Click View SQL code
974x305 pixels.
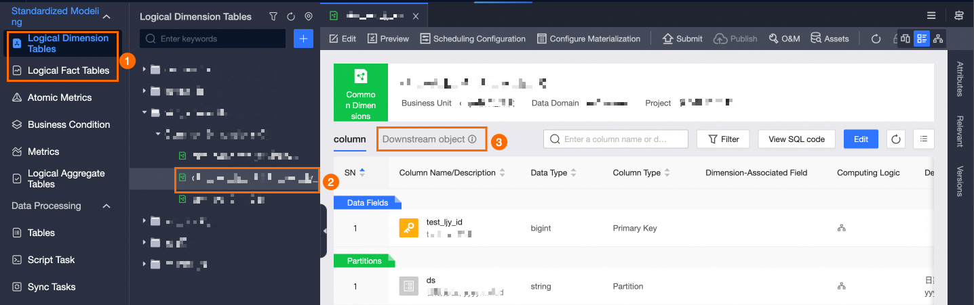click(796, 139)
